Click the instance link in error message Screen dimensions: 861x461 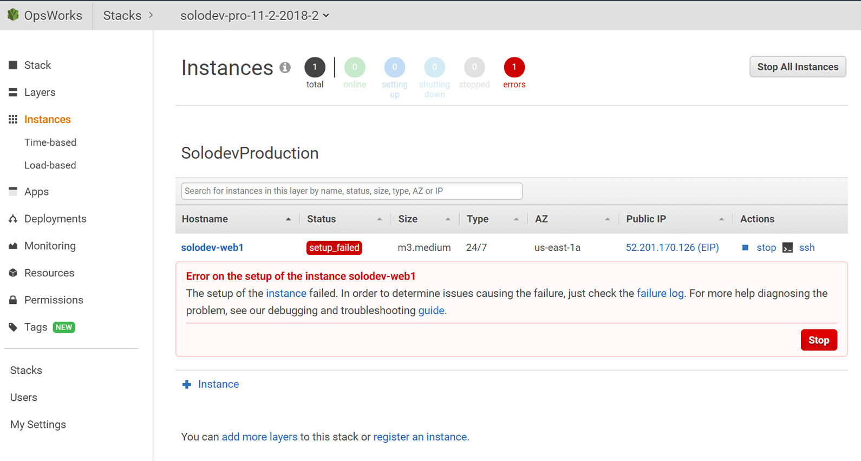pos(286,294)
